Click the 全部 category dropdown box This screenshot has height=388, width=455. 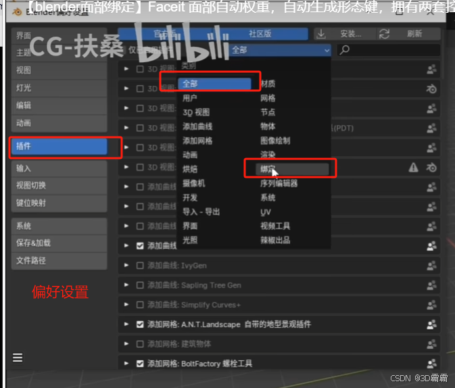[x=280, y=50]
